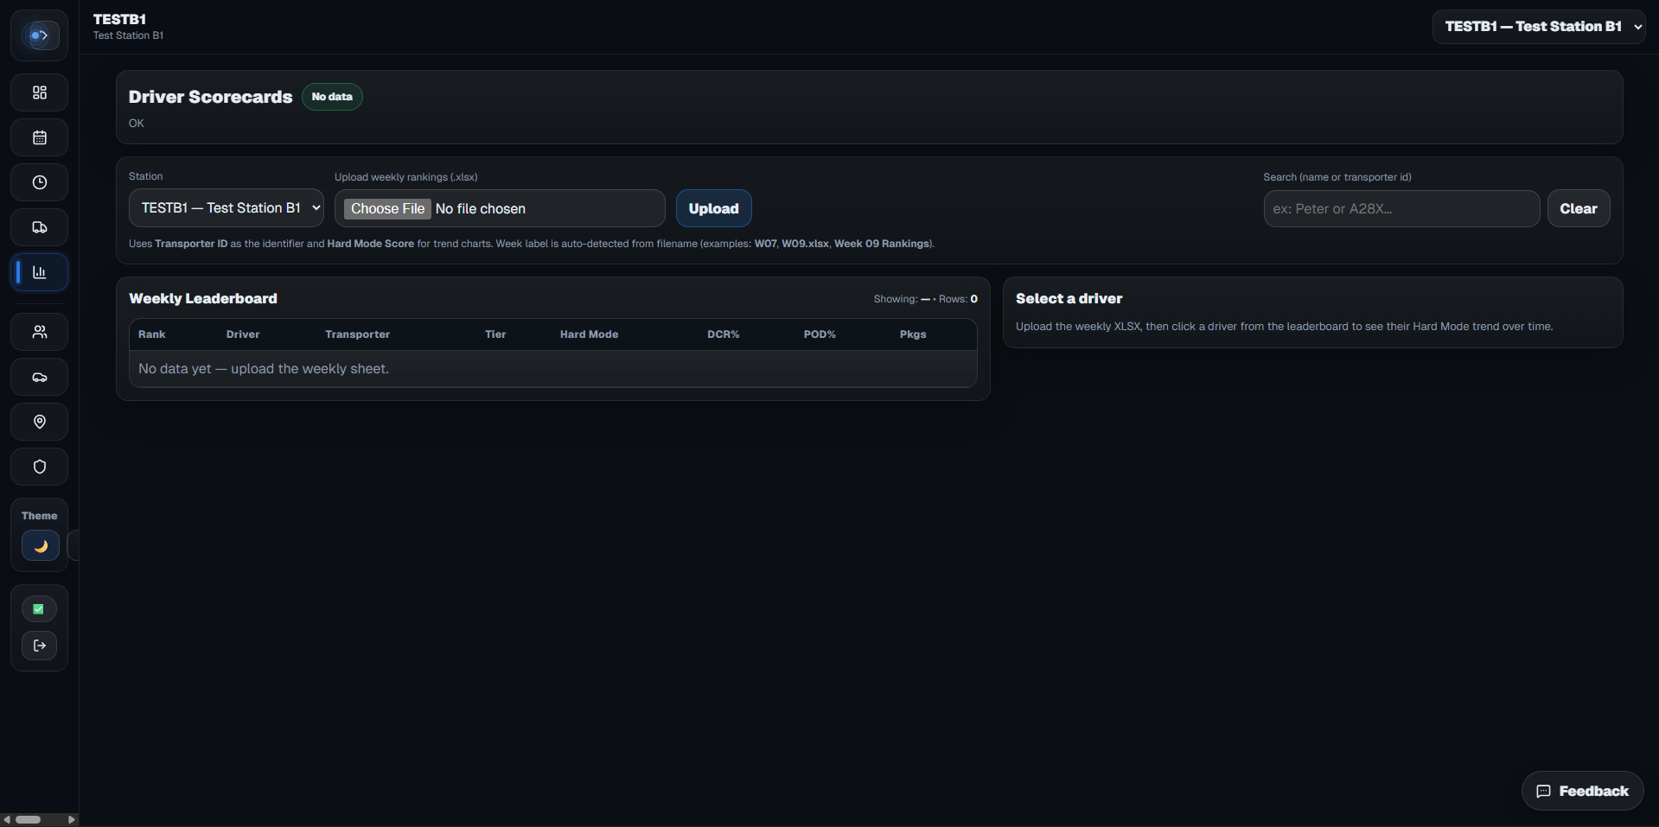Open the team/people section
The image size is (1659, 827).
tap(39, 331)
